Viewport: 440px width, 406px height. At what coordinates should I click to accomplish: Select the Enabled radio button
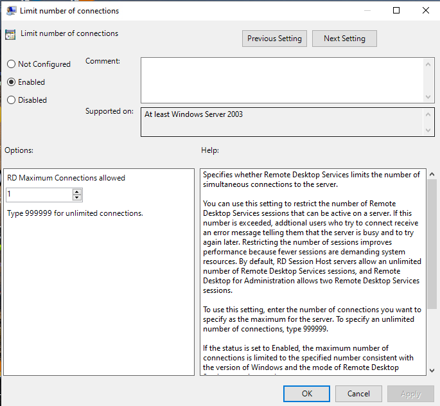(x=11, y=82)
